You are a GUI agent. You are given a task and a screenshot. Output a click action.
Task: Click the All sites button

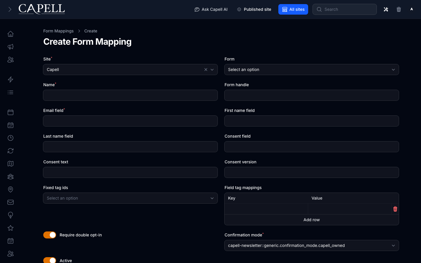[x=293, y=9]
